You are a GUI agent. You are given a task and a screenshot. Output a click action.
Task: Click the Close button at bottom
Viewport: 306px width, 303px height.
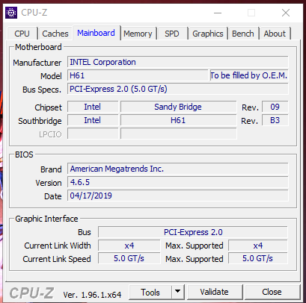[272, 292]
